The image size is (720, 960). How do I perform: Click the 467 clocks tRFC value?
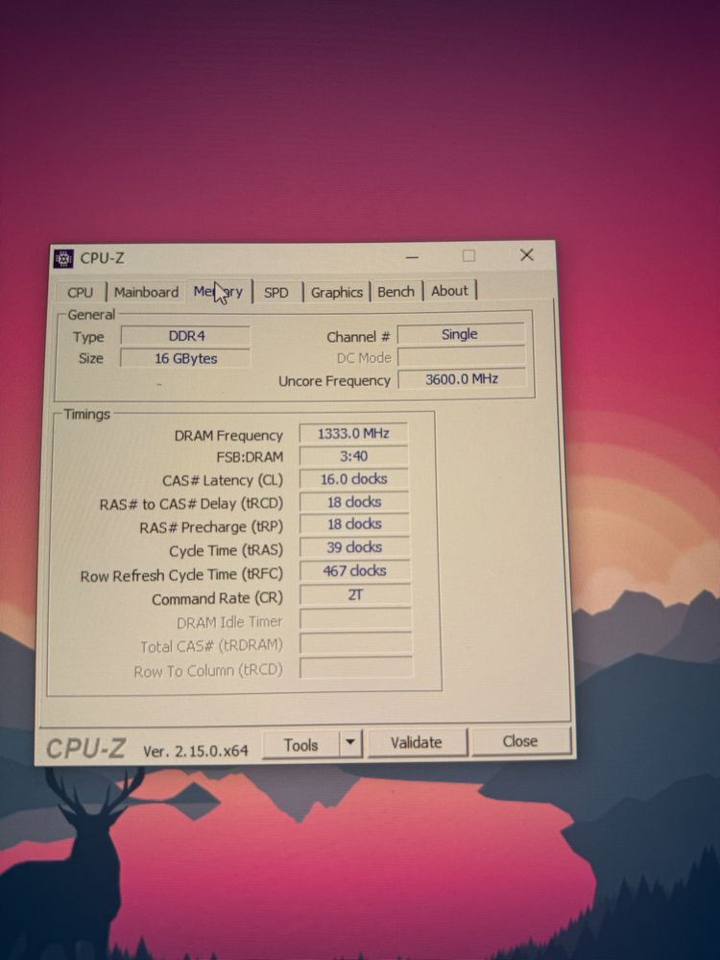(355, 570)
